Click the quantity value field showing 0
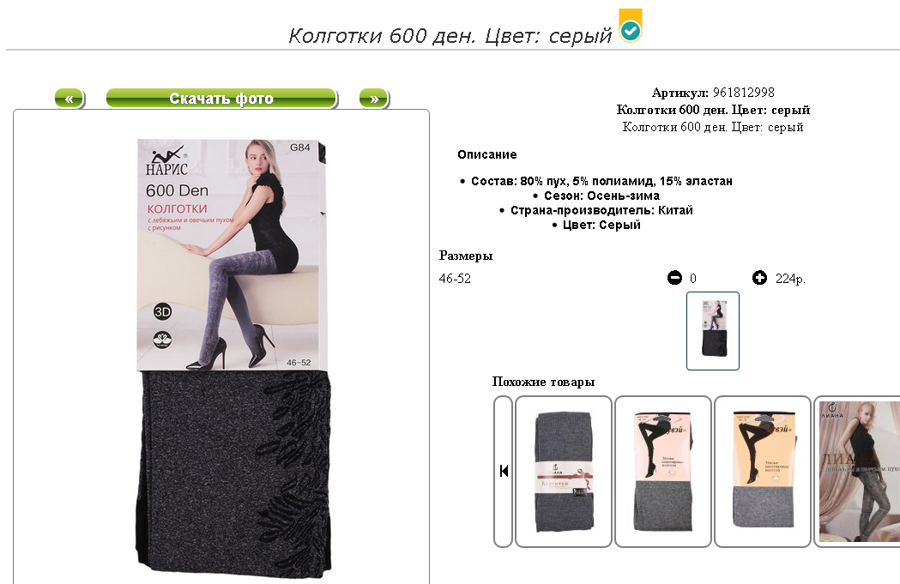This screenshot has height=584, width=900. pos(692,278)
